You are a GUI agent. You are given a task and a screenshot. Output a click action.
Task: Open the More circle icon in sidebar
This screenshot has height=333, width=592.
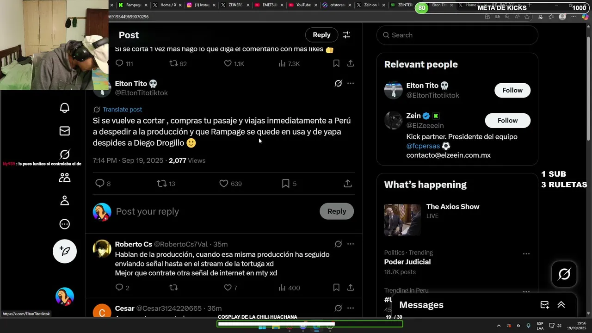point(65,224)
